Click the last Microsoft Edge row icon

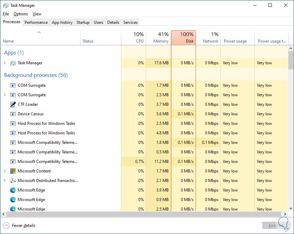coord(13,209)
